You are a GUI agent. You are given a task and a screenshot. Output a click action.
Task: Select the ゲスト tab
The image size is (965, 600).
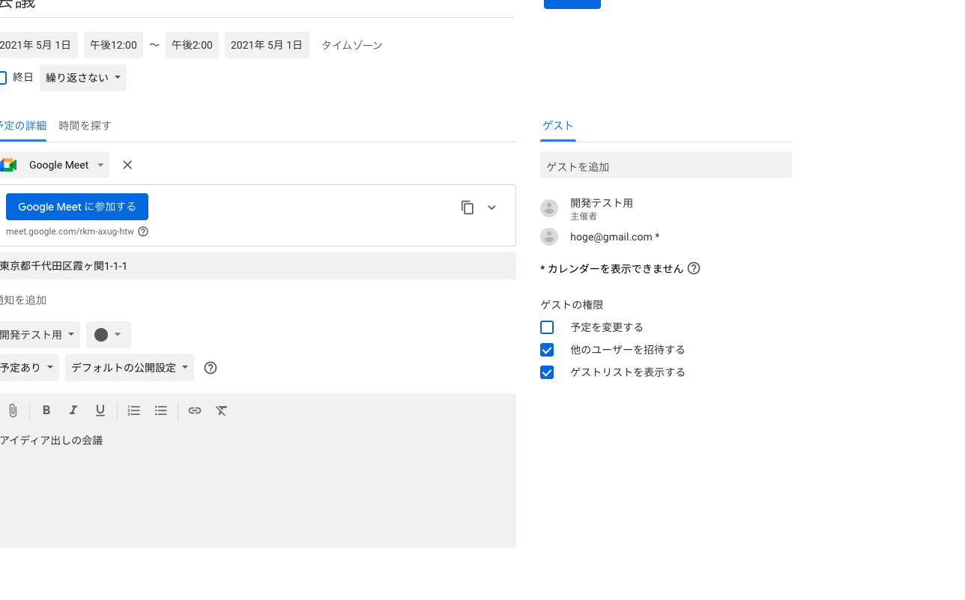558,126
